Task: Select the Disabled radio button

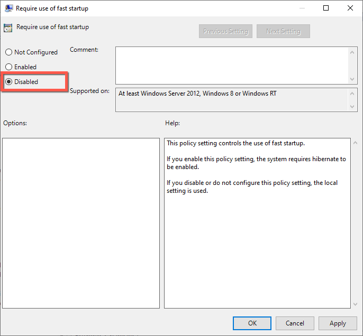Action: point(8,82)
